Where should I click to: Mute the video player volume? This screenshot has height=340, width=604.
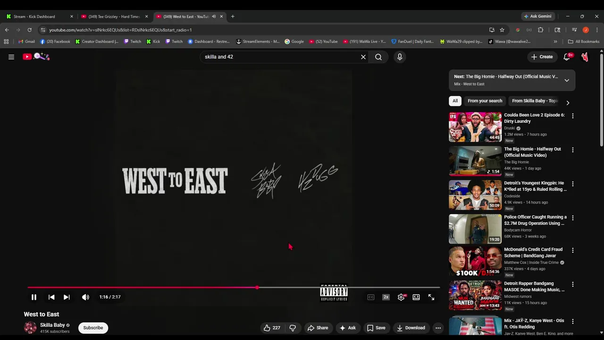click(85, 297)
